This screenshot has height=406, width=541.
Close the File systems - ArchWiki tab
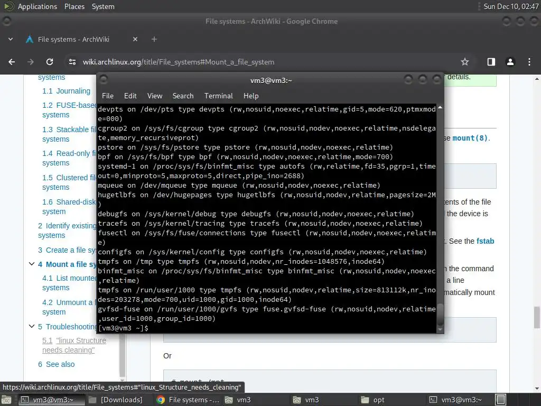135,39
